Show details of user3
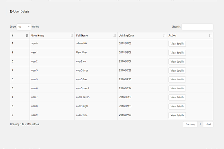 (x=177, y=70)
